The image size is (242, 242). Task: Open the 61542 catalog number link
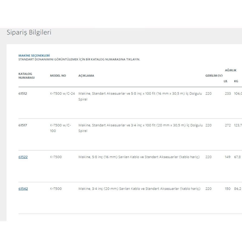pos(23,189)
